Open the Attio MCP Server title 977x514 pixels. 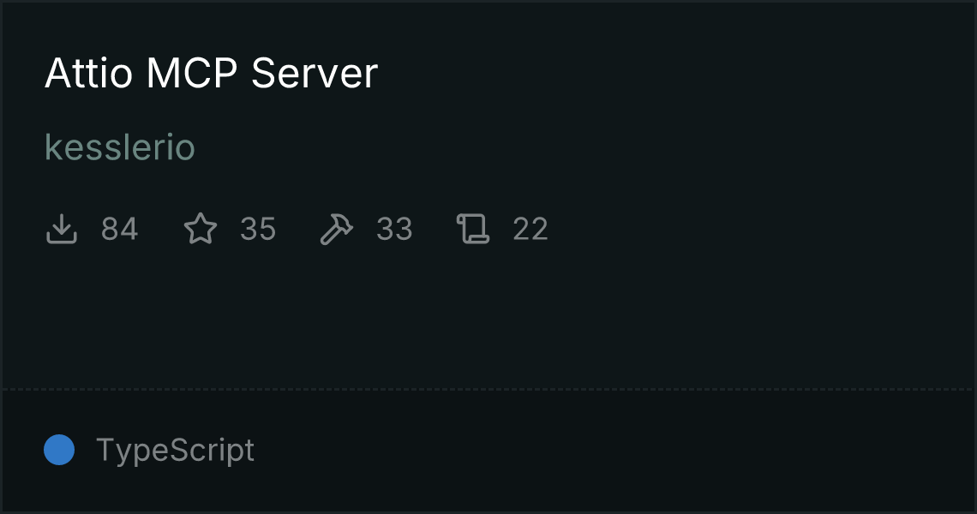(x=211, y=73)
